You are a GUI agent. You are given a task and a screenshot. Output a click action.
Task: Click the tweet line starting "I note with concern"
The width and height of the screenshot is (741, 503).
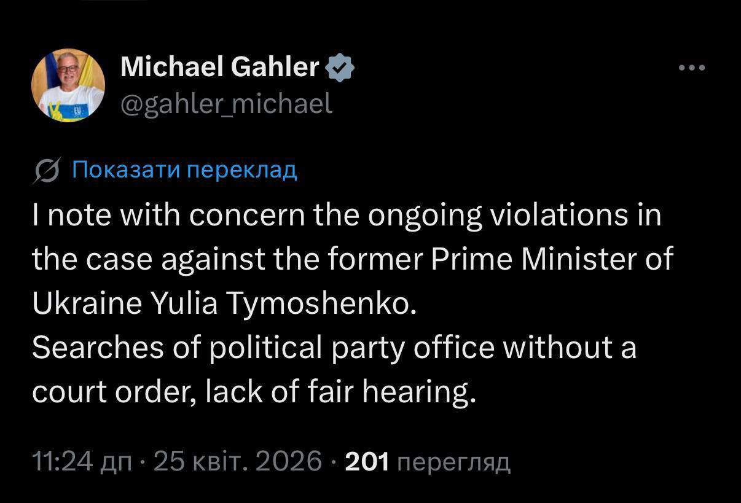[x=347, y=215]
